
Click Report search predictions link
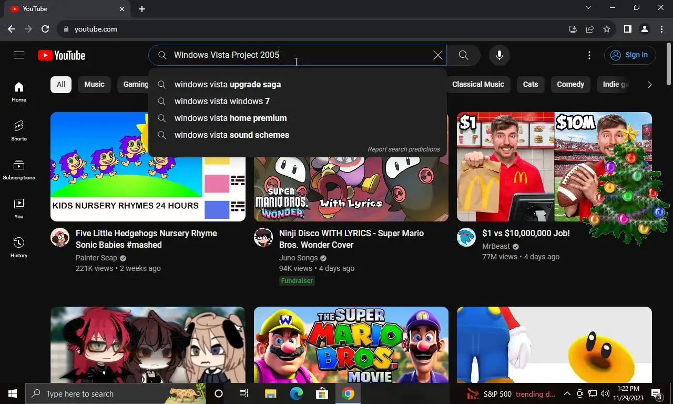pos(404,149)
